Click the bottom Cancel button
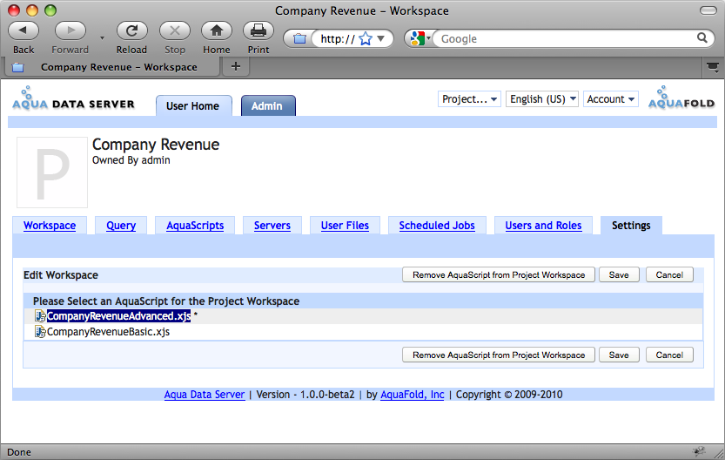This screenshot has width=725, height=460. (669, 355)
